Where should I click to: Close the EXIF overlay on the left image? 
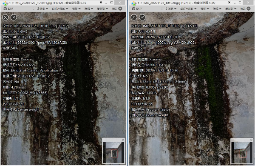[6, 17]
